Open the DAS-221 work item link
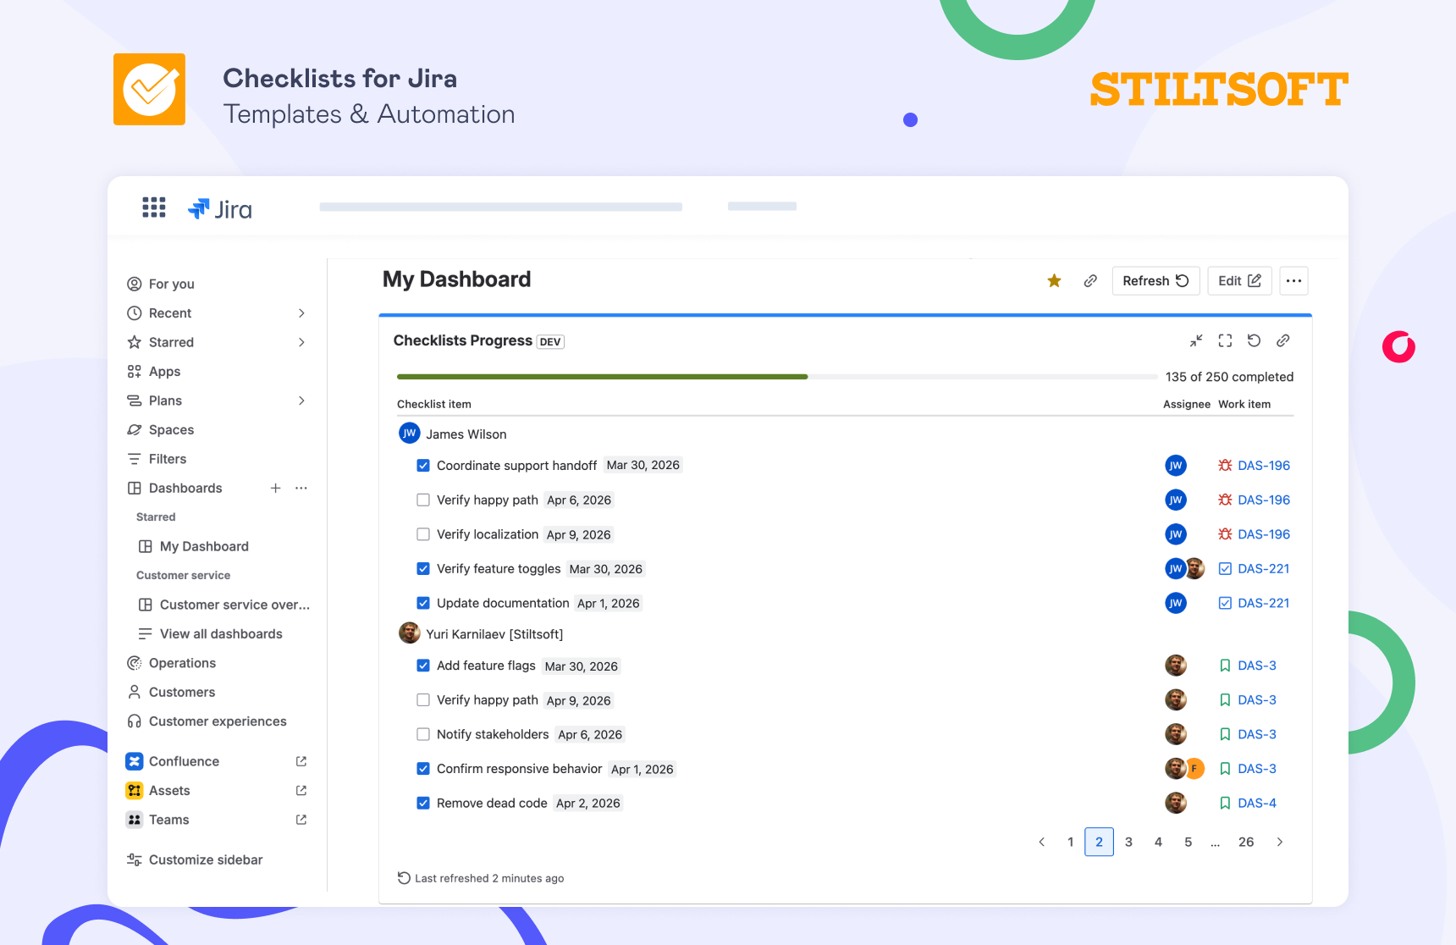 pyautogui.click(x=1262, y=568)
